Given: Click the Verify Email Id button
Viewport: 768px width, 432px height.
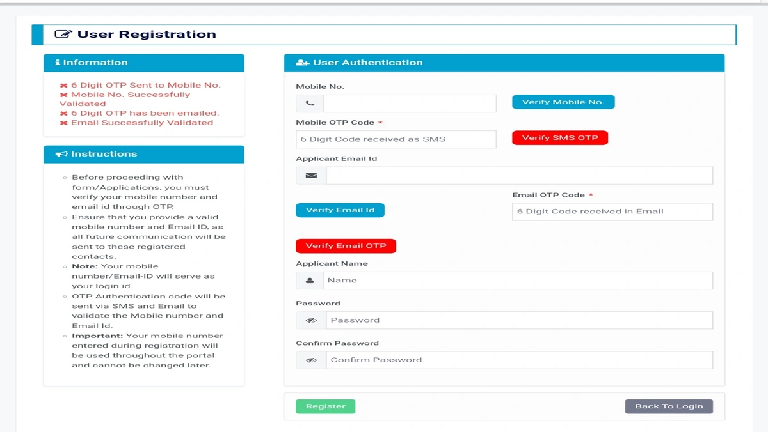Looking at the screenshot, I should tap(340, 210).
